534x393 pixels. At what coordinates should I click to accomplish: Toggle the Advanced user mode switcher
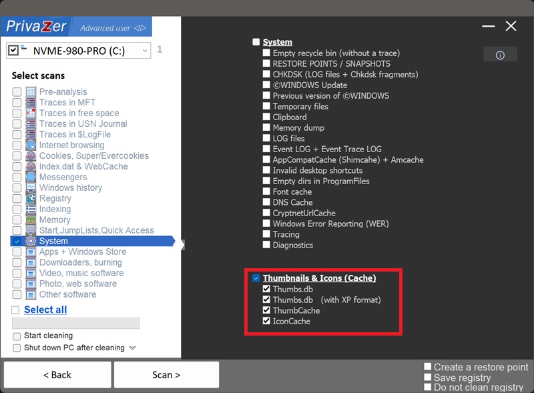[x=113, y=28]
